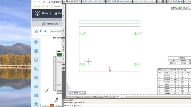Select the Line tool in CAD toolbar
191x107 pixels.
[x=64, y=5]
